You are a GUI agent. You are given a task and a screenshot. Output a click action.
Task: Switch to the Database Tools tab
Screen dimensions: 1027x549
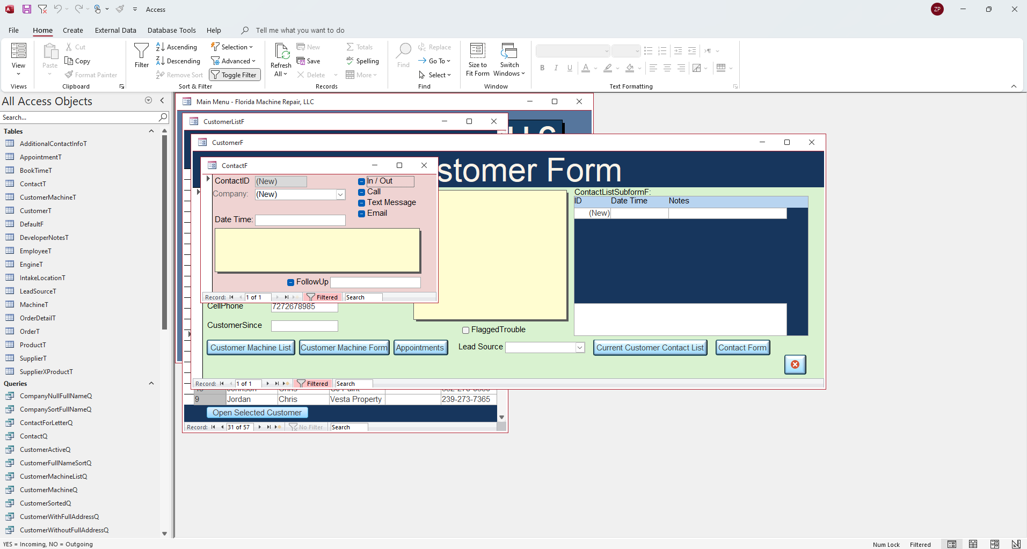tap(171, 31)
